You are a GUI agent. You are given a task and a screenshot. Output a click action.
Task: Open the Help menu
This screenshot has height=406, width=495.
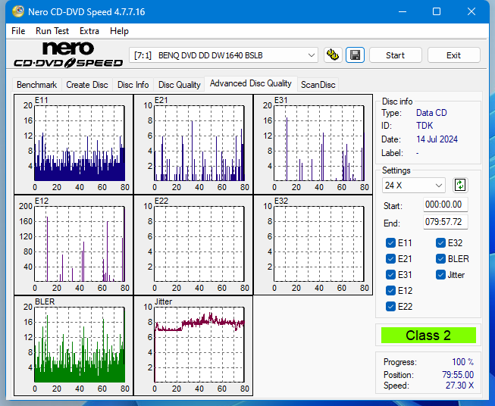(x=119, y=31)
